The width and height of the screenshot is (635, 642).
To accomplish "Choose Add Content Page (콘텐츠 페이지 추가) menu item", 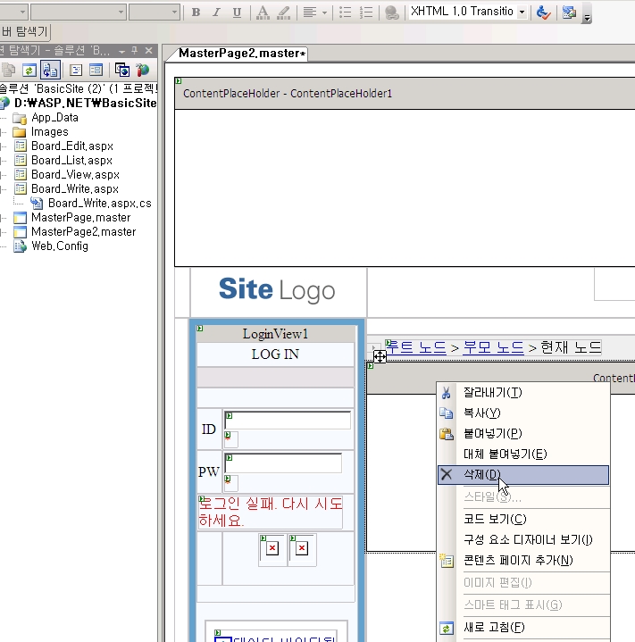I will [523, 560].
